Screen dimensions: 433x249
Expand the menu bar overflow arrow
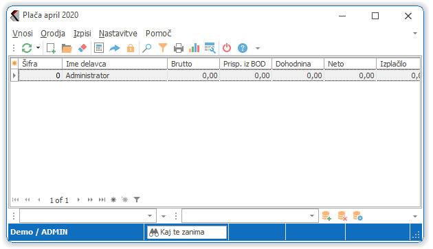tap(415, 34)
